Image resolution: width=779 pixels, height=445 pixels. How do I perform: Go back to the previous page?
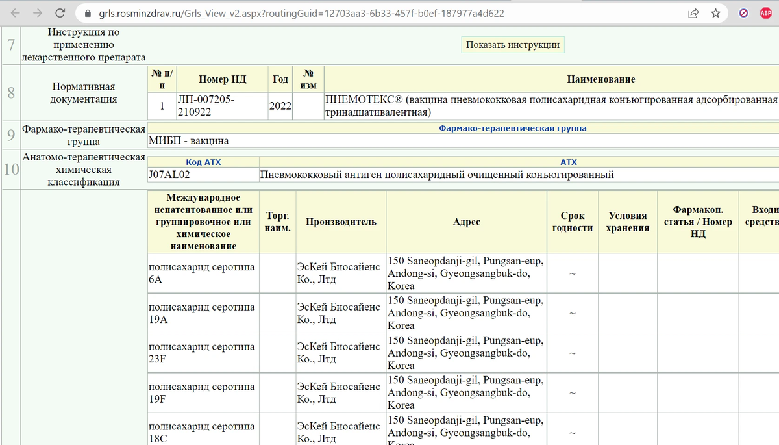coord(15,13)
